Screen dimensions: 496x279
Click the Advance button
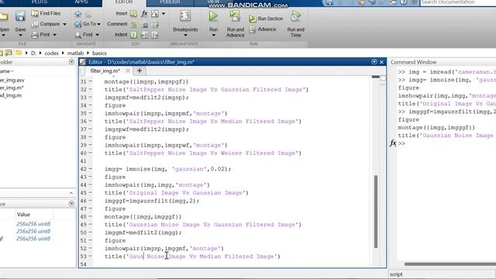(263, 29)
